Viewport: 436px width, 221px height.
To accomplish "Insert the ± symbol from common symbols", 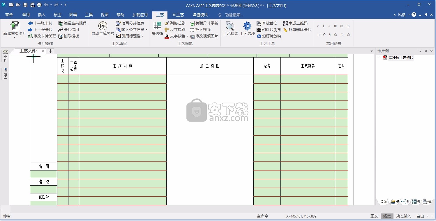I will tap(323, 26).
